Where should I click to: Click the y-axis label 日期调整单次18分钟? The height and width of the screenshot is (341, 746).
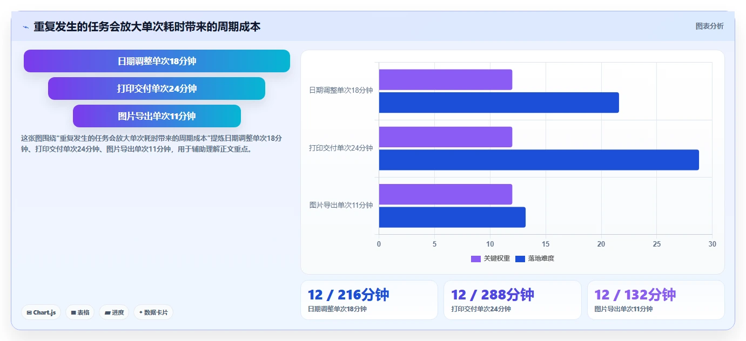tap(341, 91)
